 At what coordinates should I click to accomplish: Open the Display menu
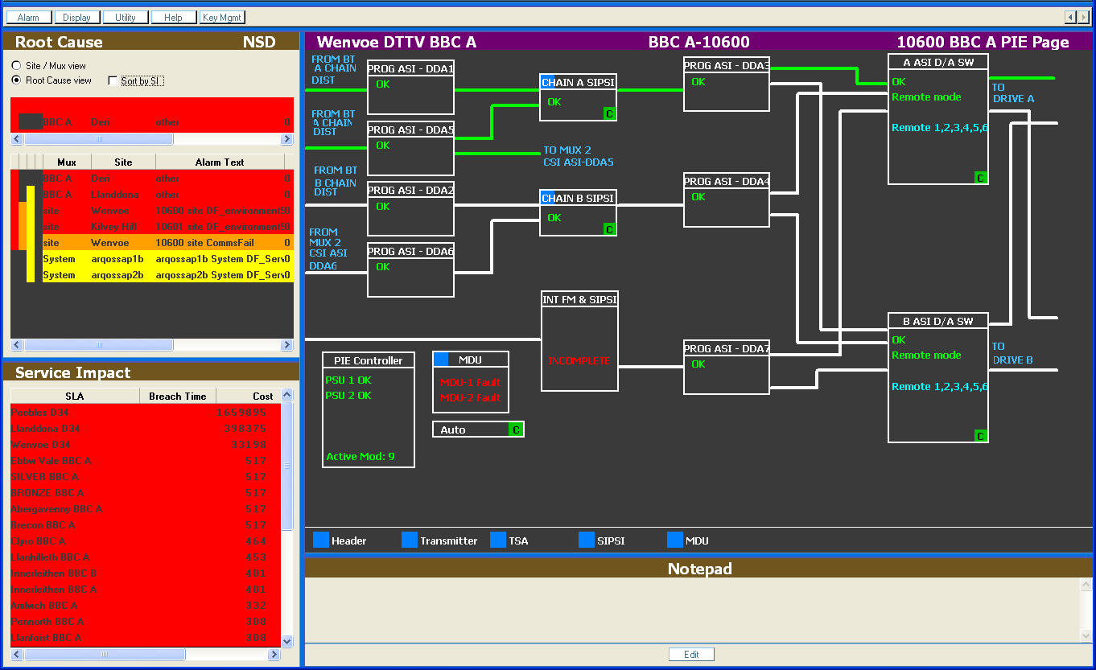(x=77, y=17)
